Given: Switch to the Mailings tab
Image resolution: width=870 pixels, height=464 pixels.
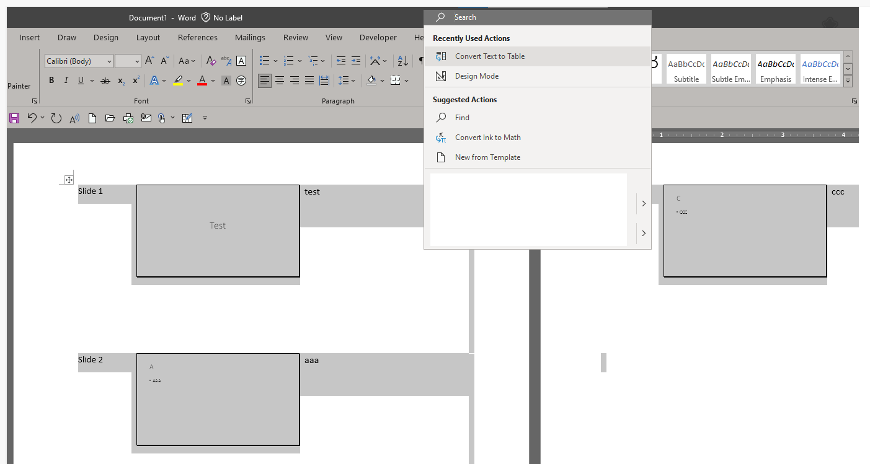Looking at the screenshot, I should [x=250, y=37].
